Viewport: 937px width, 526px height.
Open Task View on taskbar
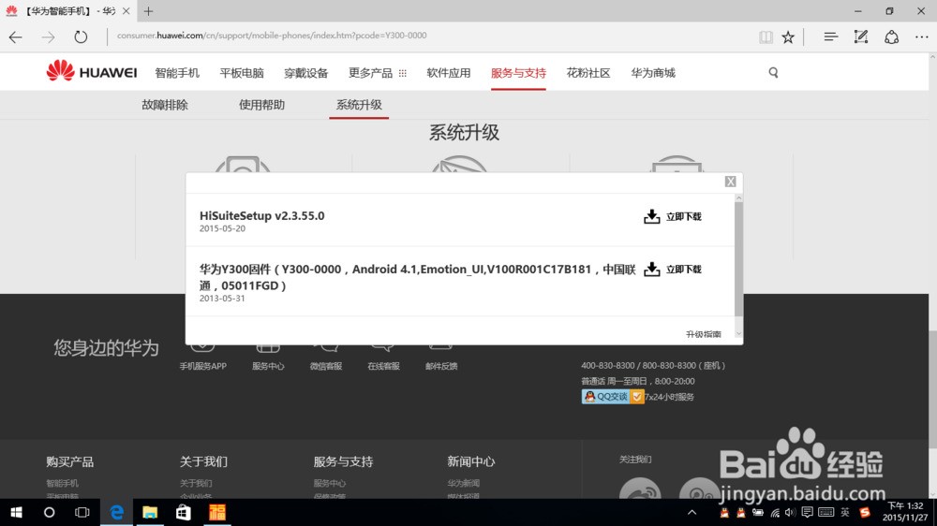click(x=82, y=512)
